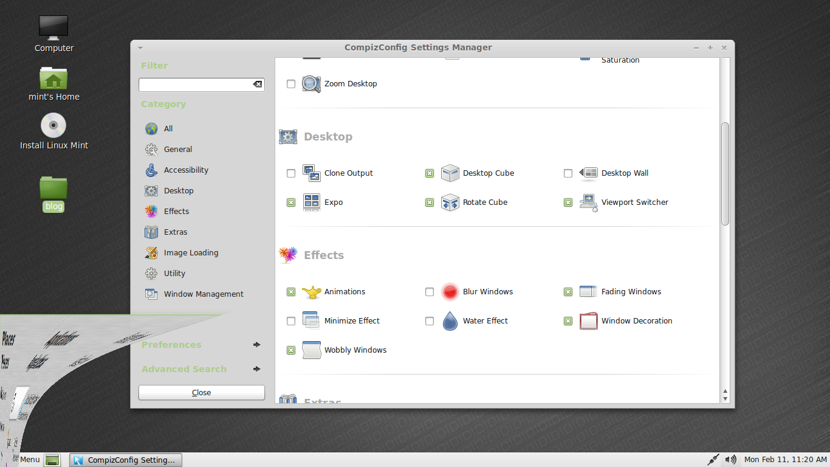The image size is (830, 467).
Task: Enable the Water Effect checkbox
Action: [x=430, y=321]
